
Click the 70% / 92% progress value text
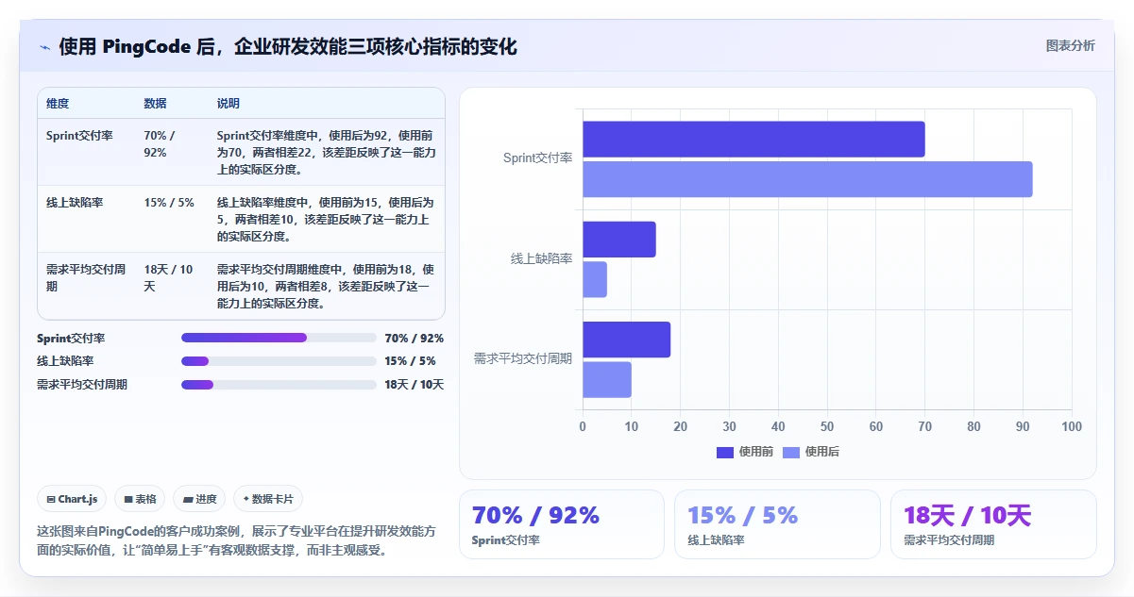tap(415, 338)
